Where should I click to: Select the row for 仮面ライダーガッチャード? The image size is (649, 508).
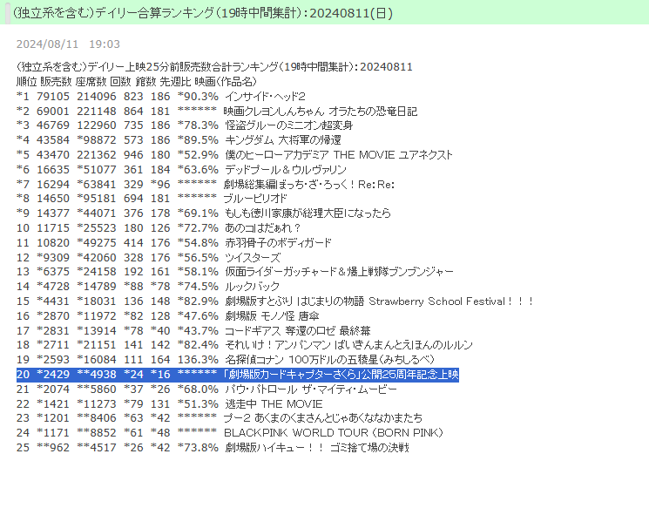235,272
